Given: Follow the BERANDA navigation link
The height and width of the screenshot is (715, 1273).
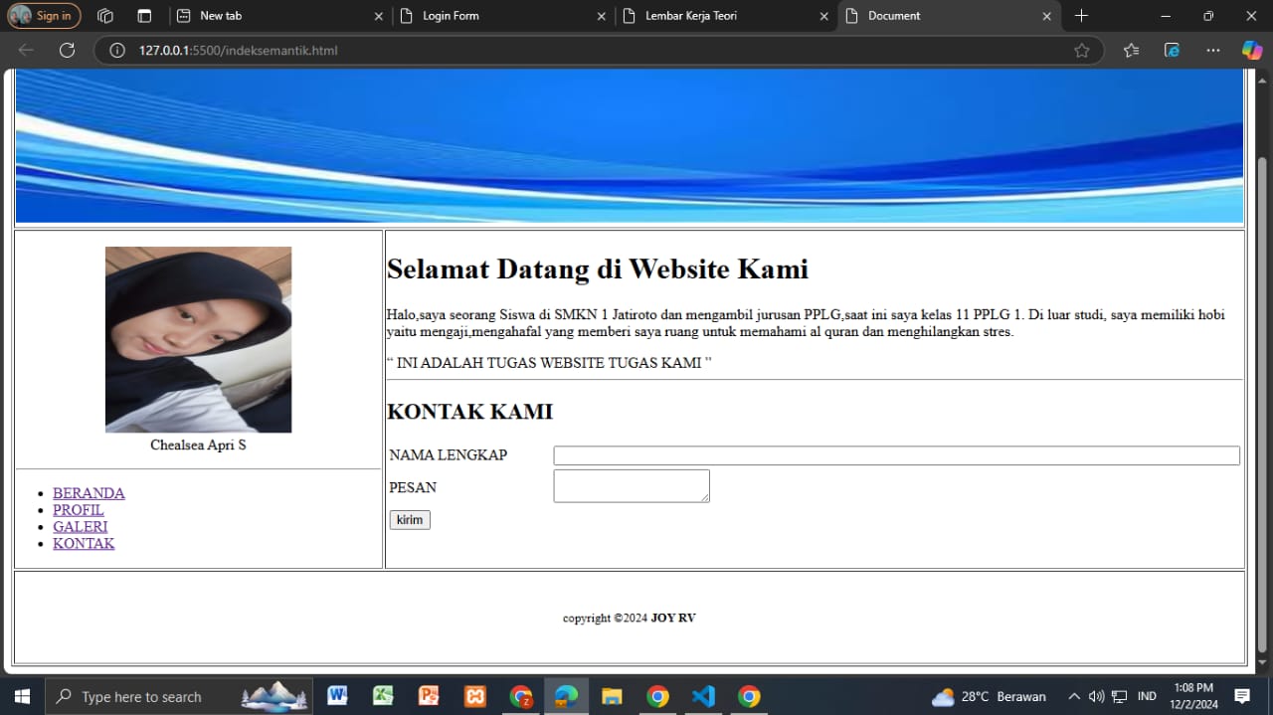Looking at the screenshot, I should tap(89, 493).
